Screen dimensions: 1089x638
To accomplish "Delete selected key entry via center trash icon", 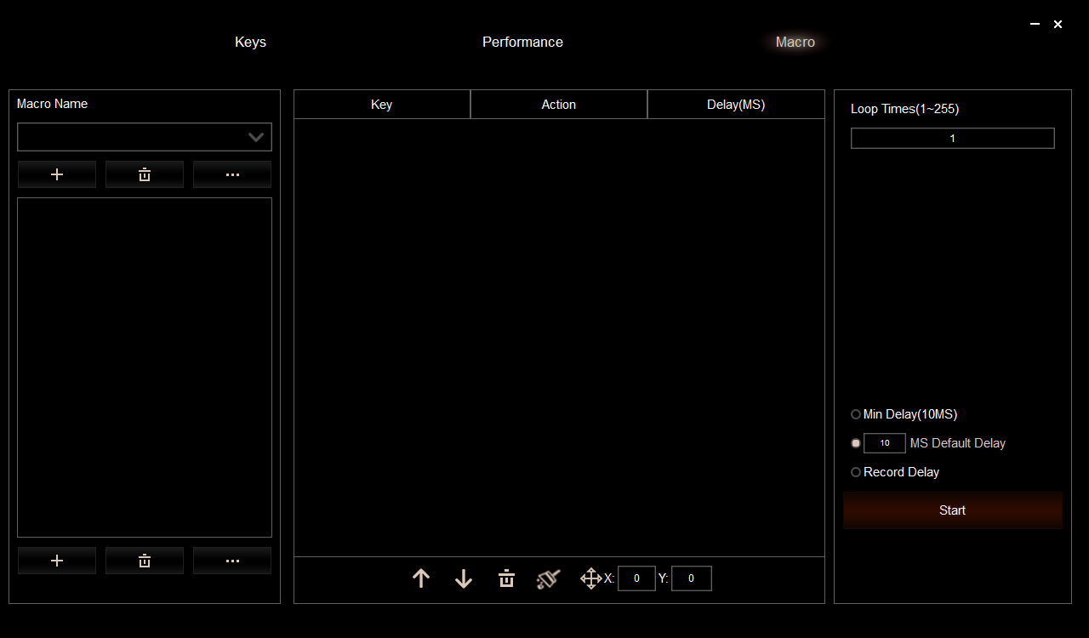I will [506, 579].
